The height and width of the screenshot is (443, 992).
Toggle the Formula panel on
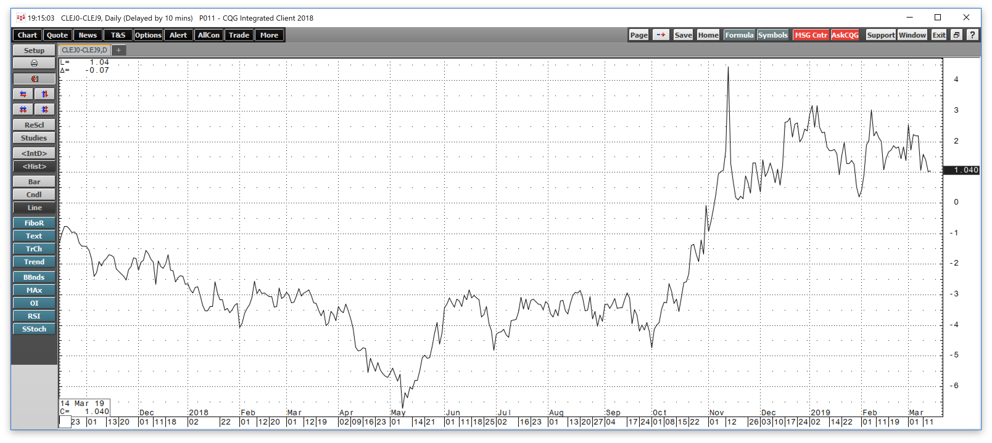click(x=739, y=35)
